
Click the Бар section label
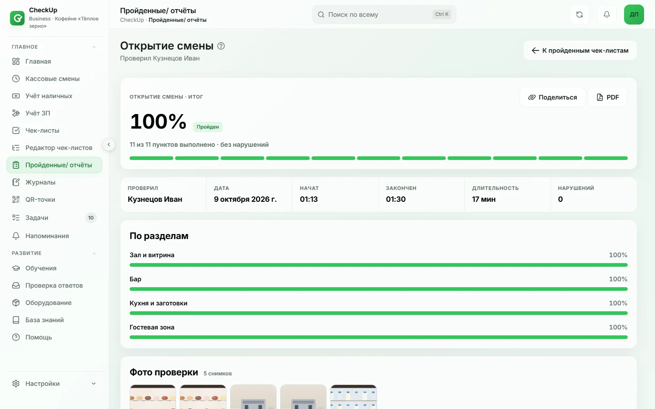tap(136, 279)
